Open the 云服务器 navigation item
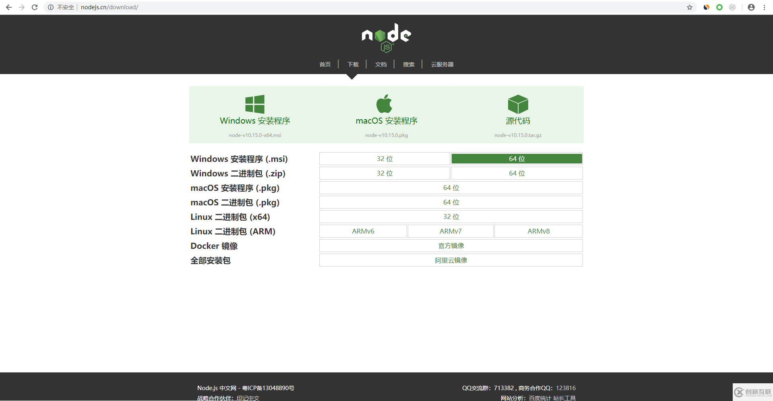The image size is (773, 401). (x=442, y=64)
